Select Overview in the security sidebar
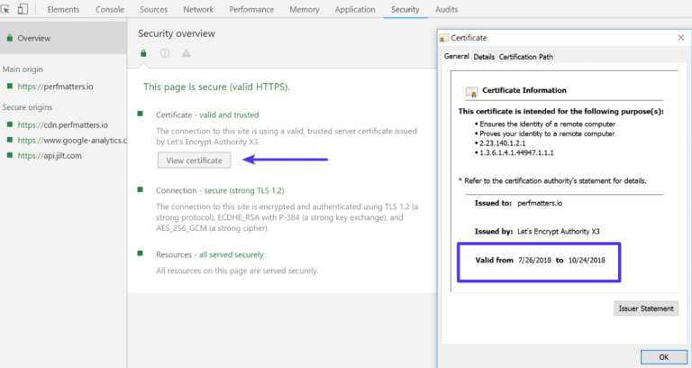692x368 pixels. 63,38
